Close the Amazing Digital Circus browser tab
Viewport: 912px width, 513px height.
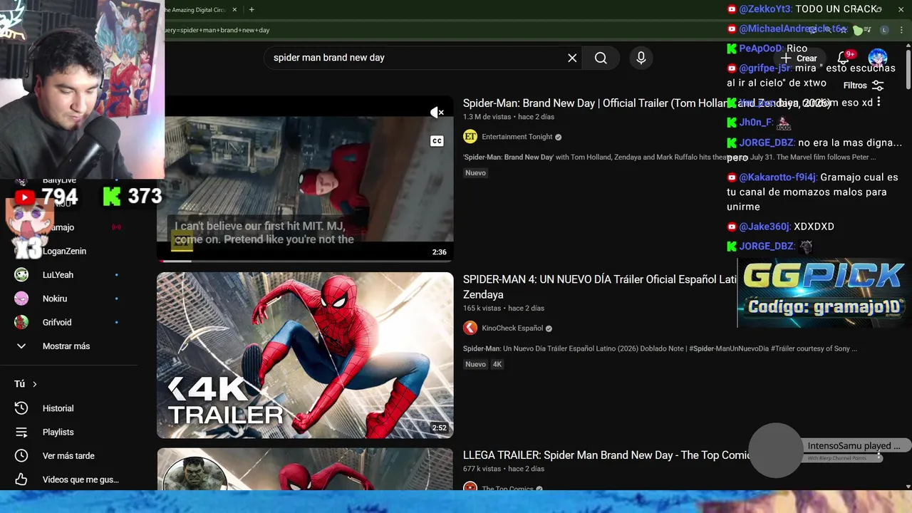click(x=235, y=10)
